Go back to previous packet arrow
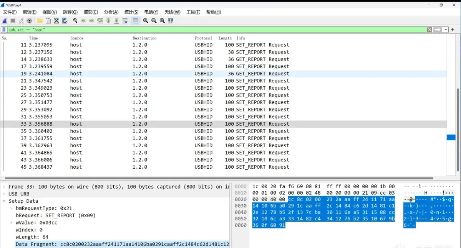The width and height of the screenshot is (461, 248). [x=83, y=21]
